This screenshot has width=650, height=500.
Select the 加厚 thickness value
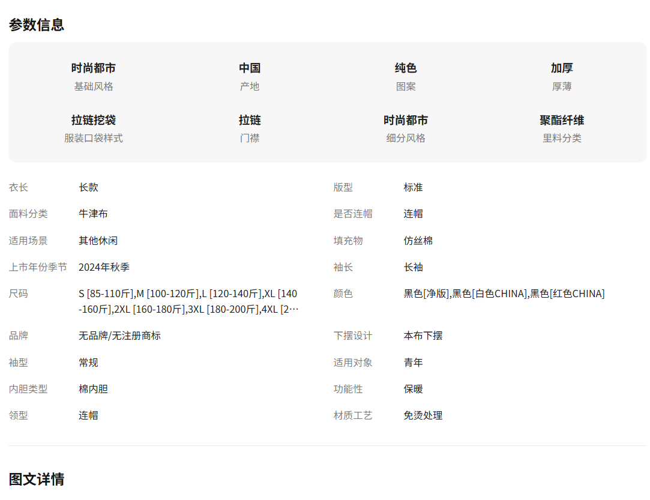pyautogui.click(x=562, y=68)
